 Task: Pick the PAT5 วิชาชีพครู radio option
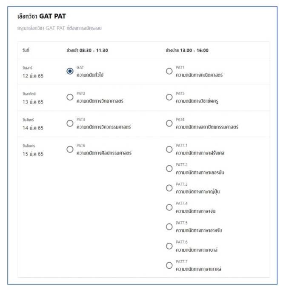[169, 97]
